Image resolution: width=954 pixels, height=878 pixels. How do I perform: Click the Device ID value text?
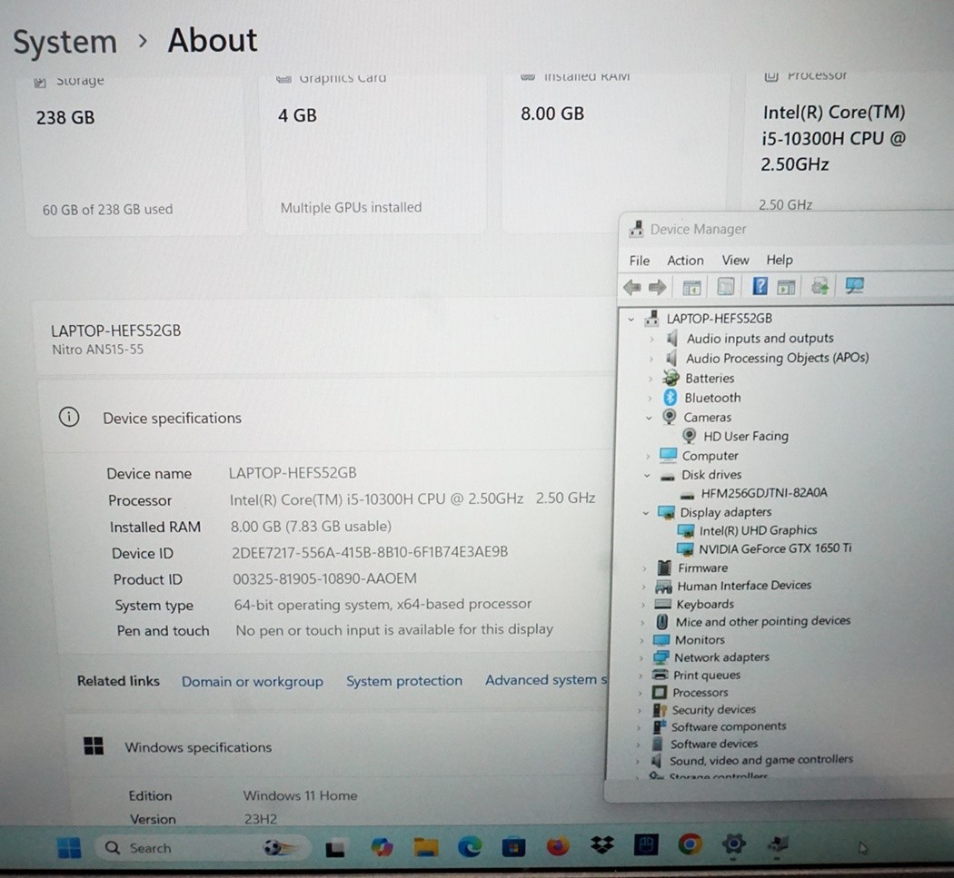(370, 552)
